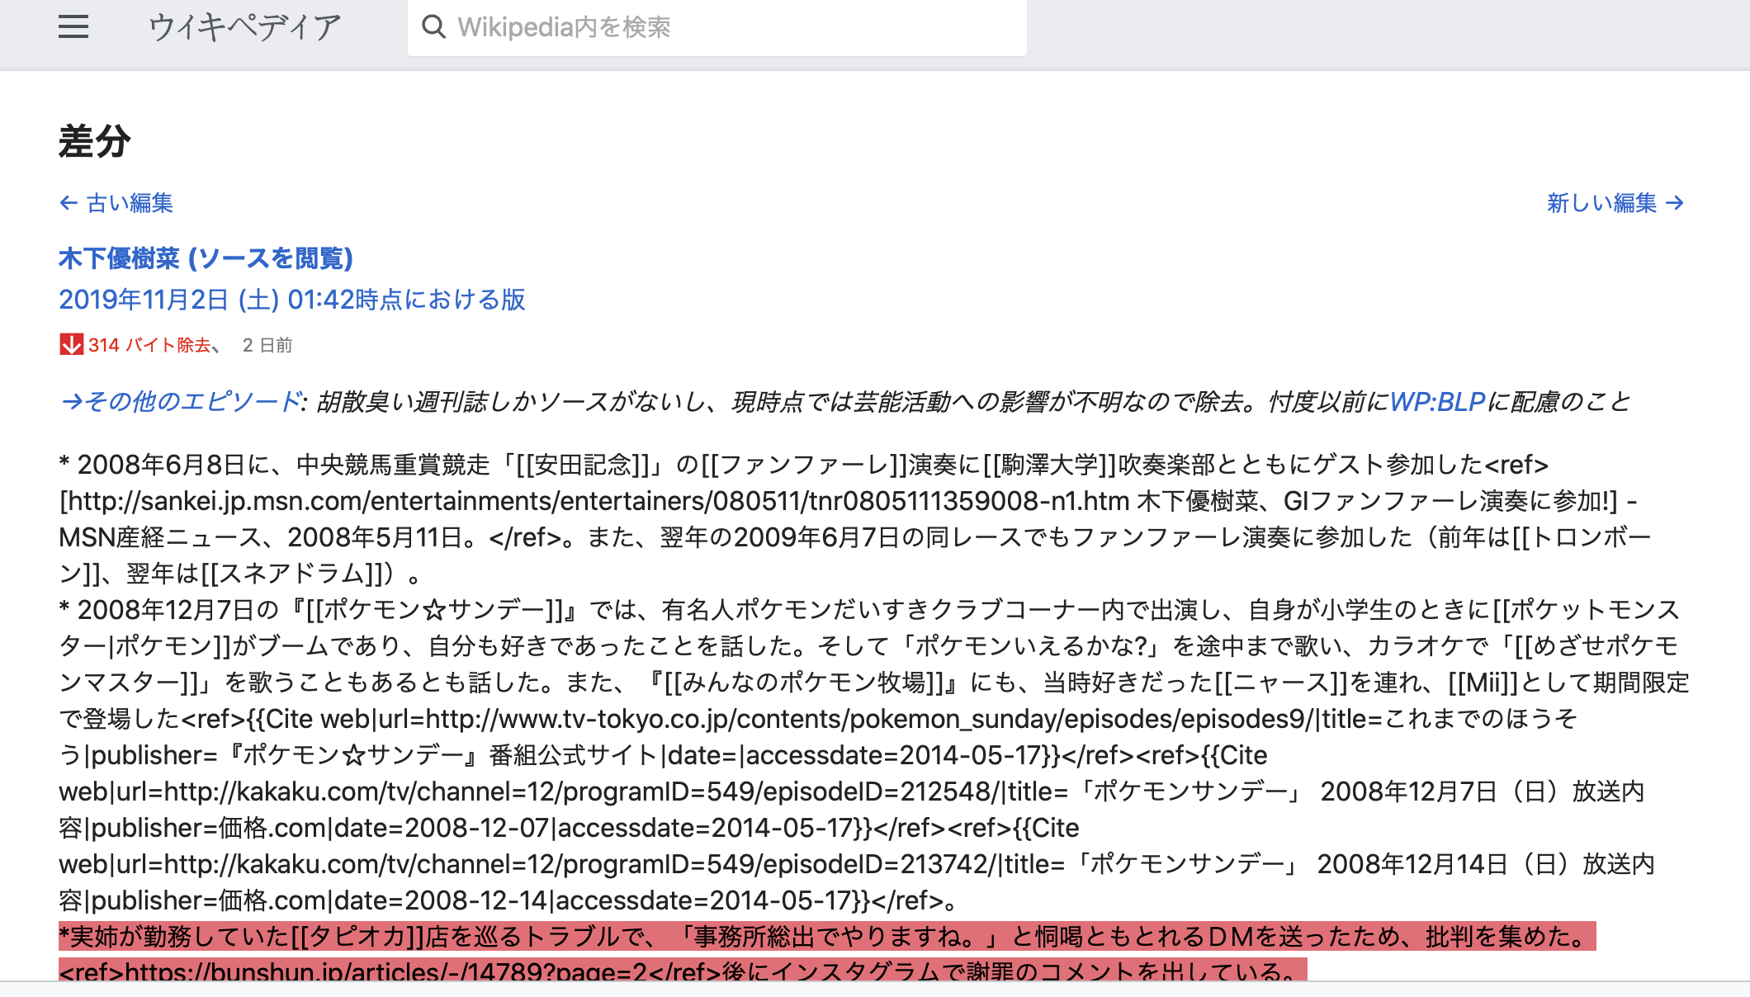Open the WP:BLP policy link
The image size is (1750, 997).
coord(1437,402)
